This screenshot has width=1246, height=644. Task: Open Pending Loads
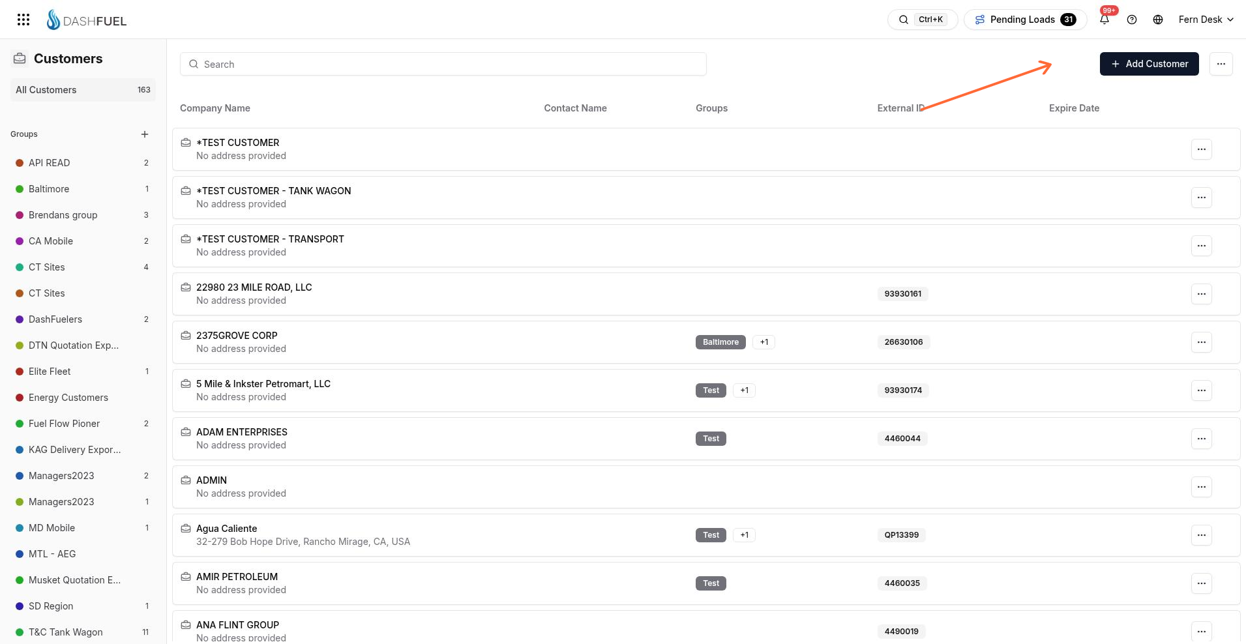tap(1026, 20)
